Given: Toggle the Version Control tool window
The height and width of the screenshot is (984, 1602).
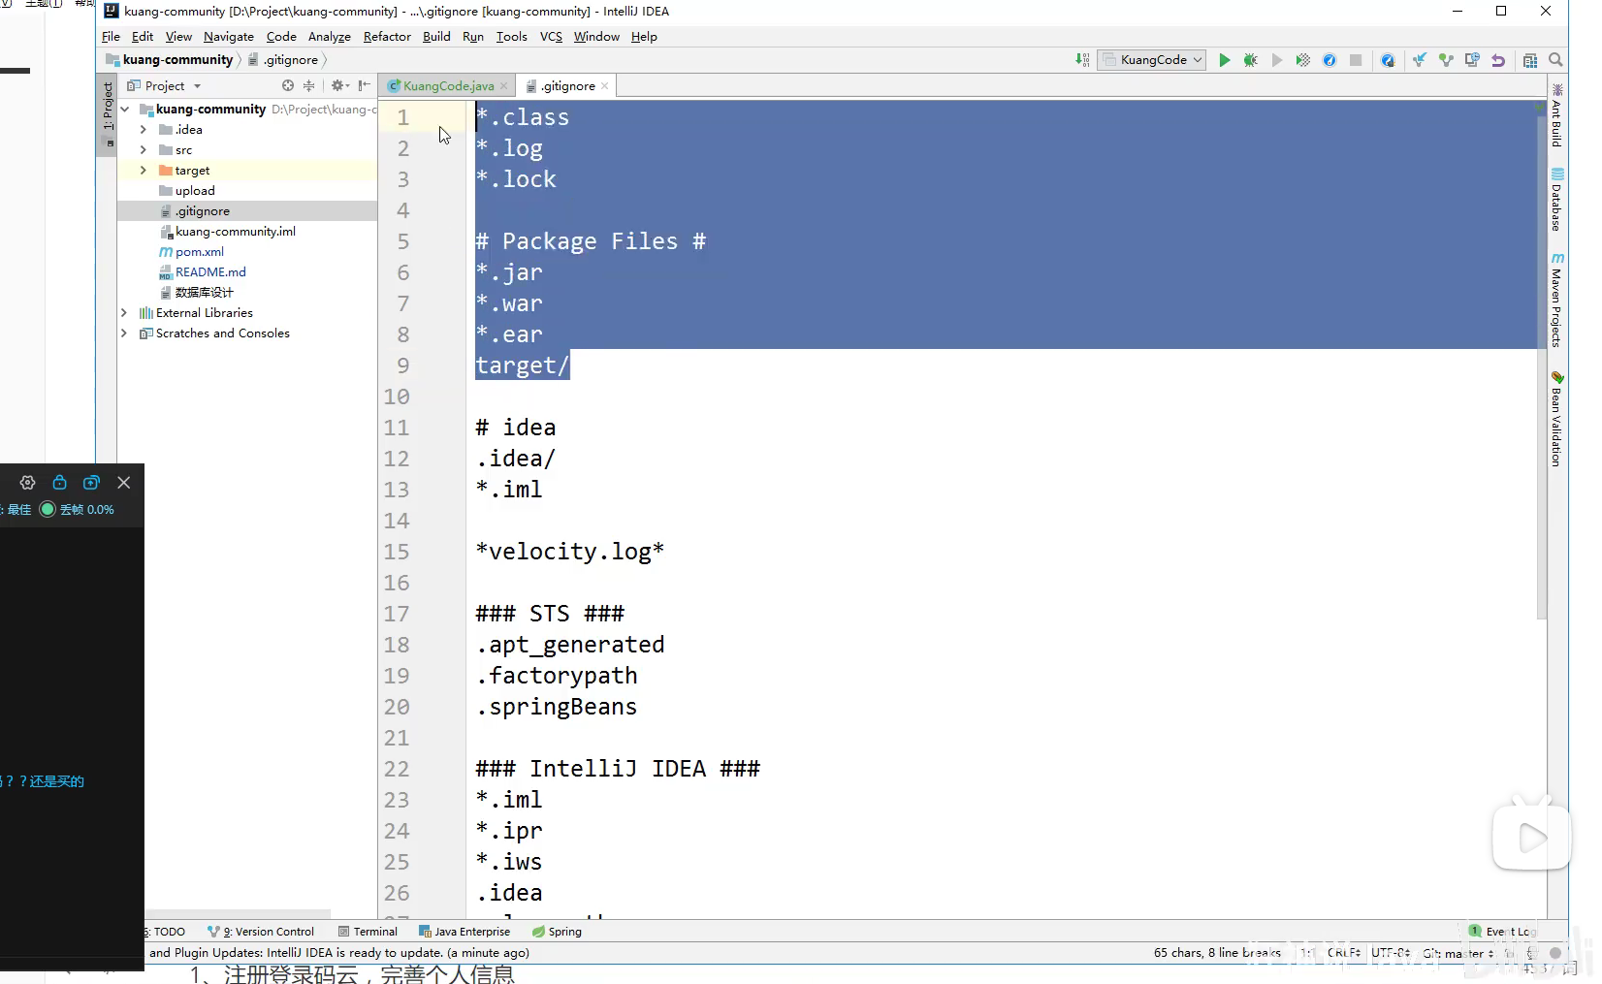Looking at the screenshot, I should point(262,932).
